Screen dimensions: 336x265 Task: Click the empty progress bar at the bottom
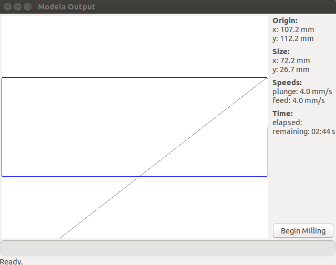coord(168,248)
